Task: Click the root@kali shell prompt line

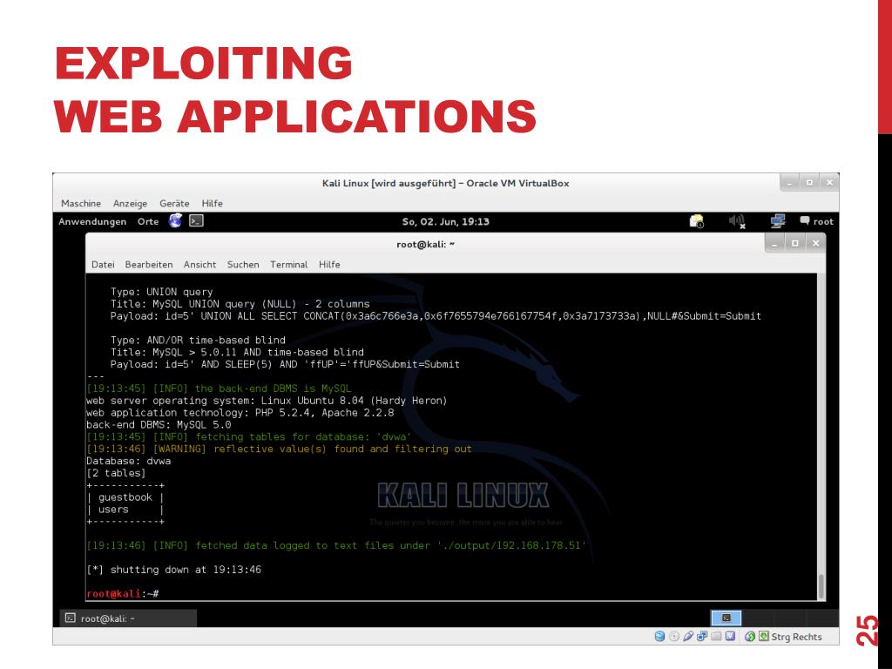Action: [x=122, y=593]
